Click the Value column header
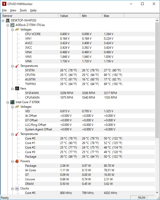Viewport: 160px width, 200px height. coord(69,16)
